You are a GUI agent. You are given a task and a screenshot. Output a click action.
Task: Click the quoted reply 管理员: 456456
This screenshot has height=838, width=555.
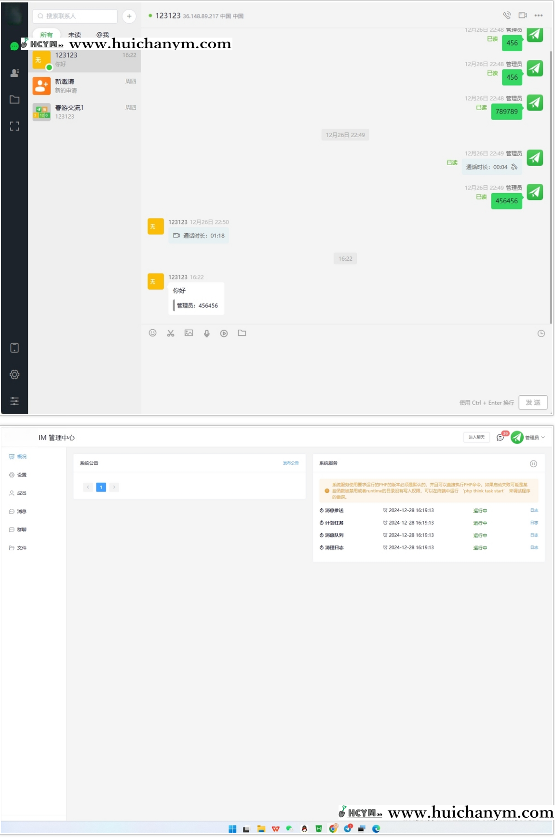(x=196, y=306)
